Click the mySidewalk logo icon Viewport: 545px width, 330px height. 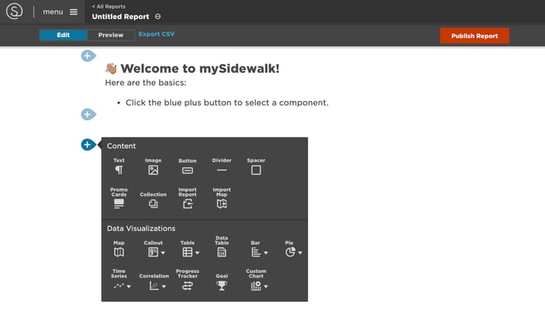coord(14,11)
